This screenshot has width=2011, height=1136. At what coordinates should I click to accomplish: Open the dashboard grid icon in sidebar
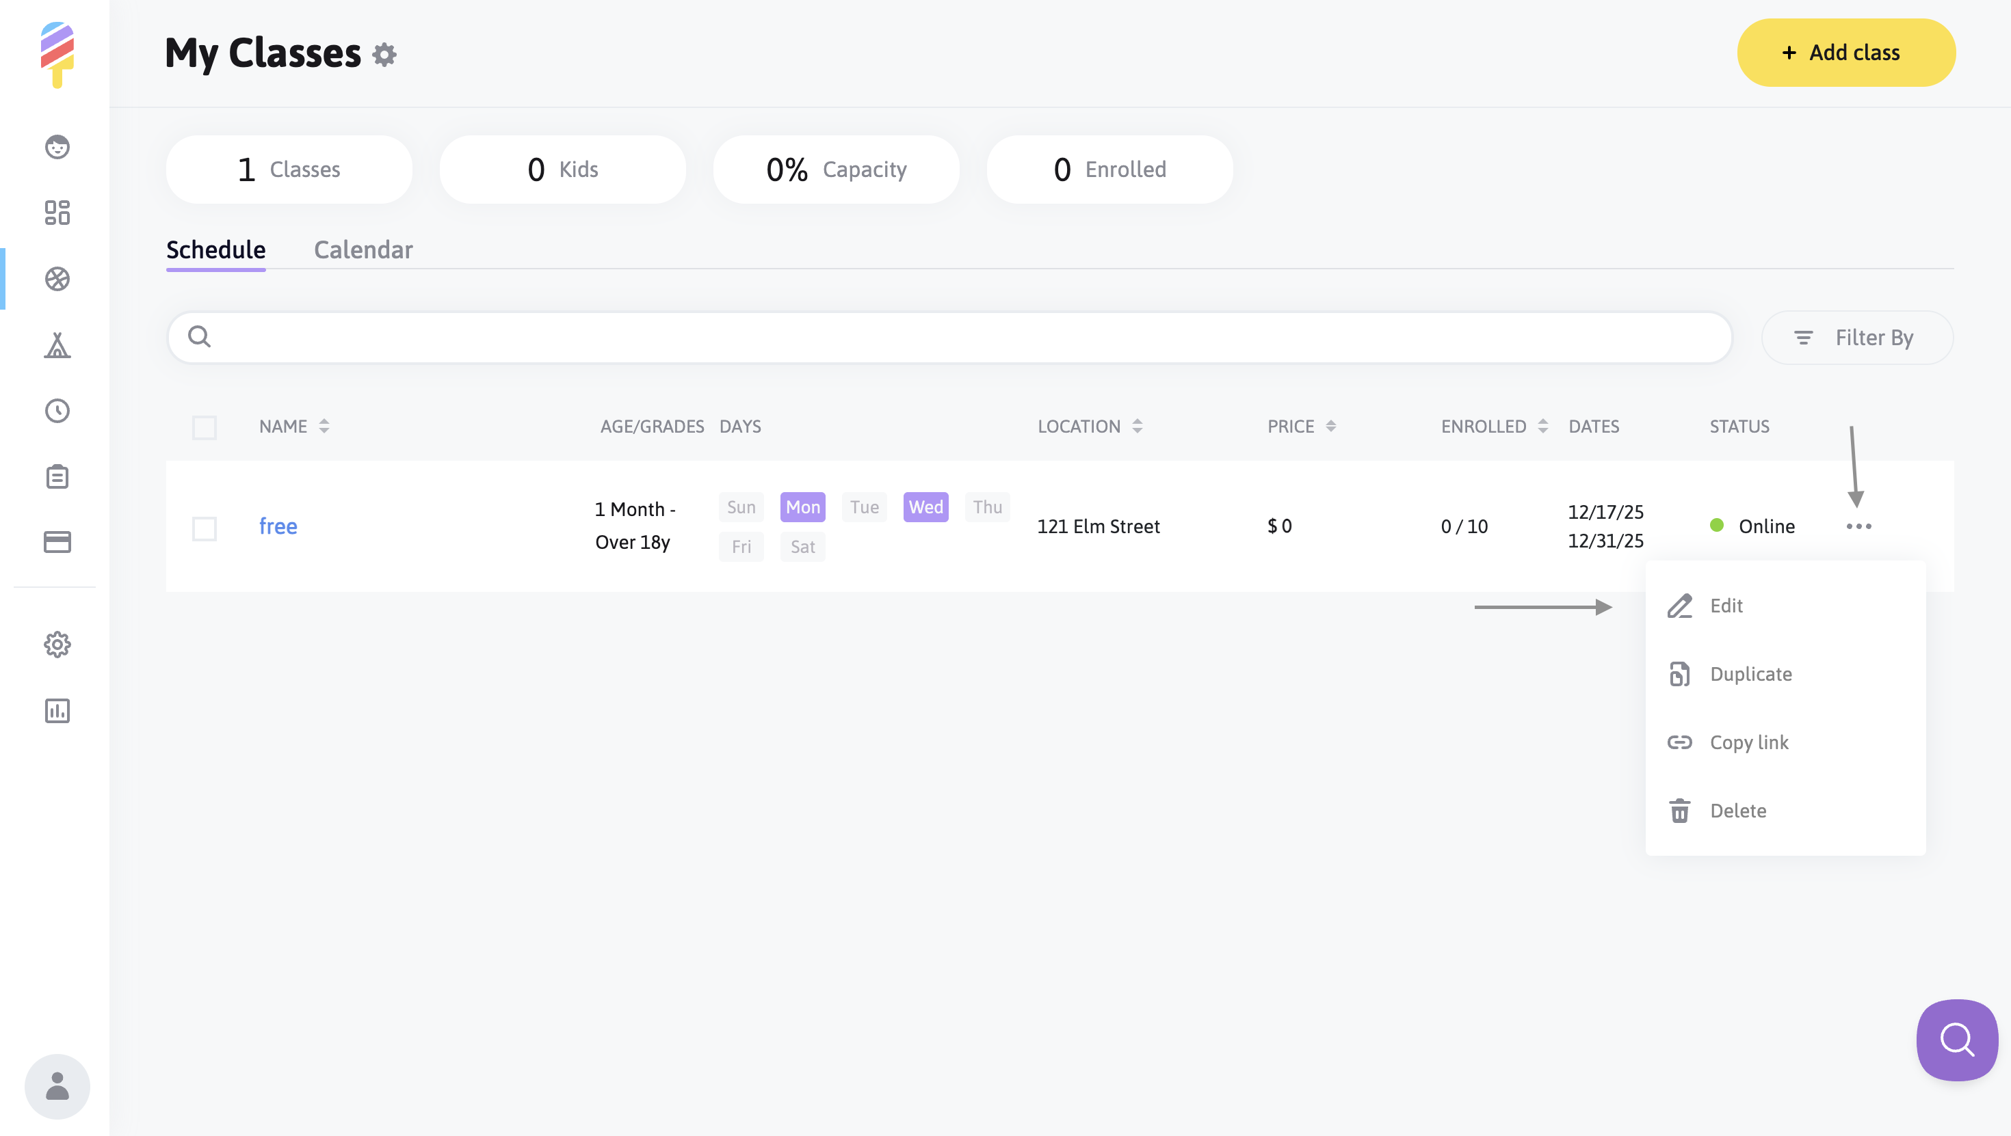click(x=57, y=212)
